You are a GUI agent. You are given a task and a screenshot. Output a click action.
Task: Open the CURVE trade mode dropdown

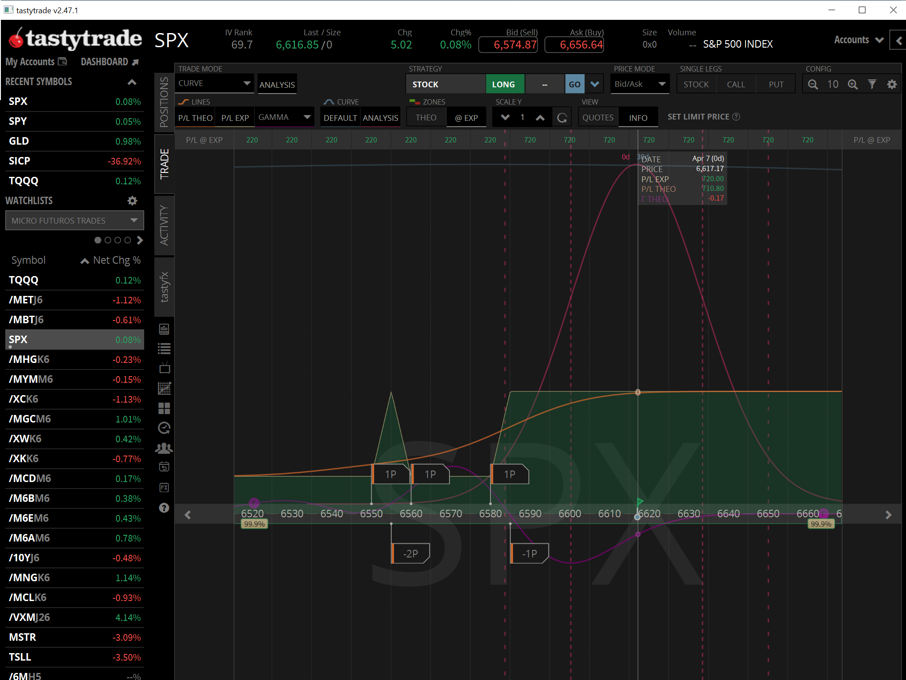pos(214,83)
